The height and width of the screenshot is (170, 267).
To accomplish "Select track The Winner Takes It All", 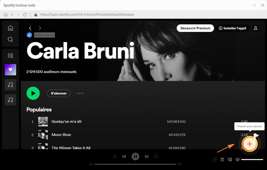I will click(71, 148).
